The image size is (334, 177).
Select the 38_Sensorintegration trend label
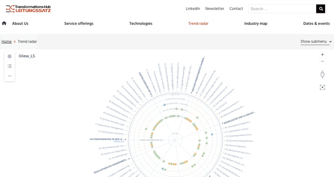click(235, 146)
